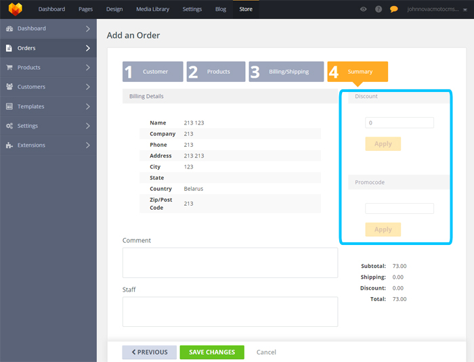Click the Name value 213 123
The height and width of the screenshot is (362, 474).
pos(194,123)
